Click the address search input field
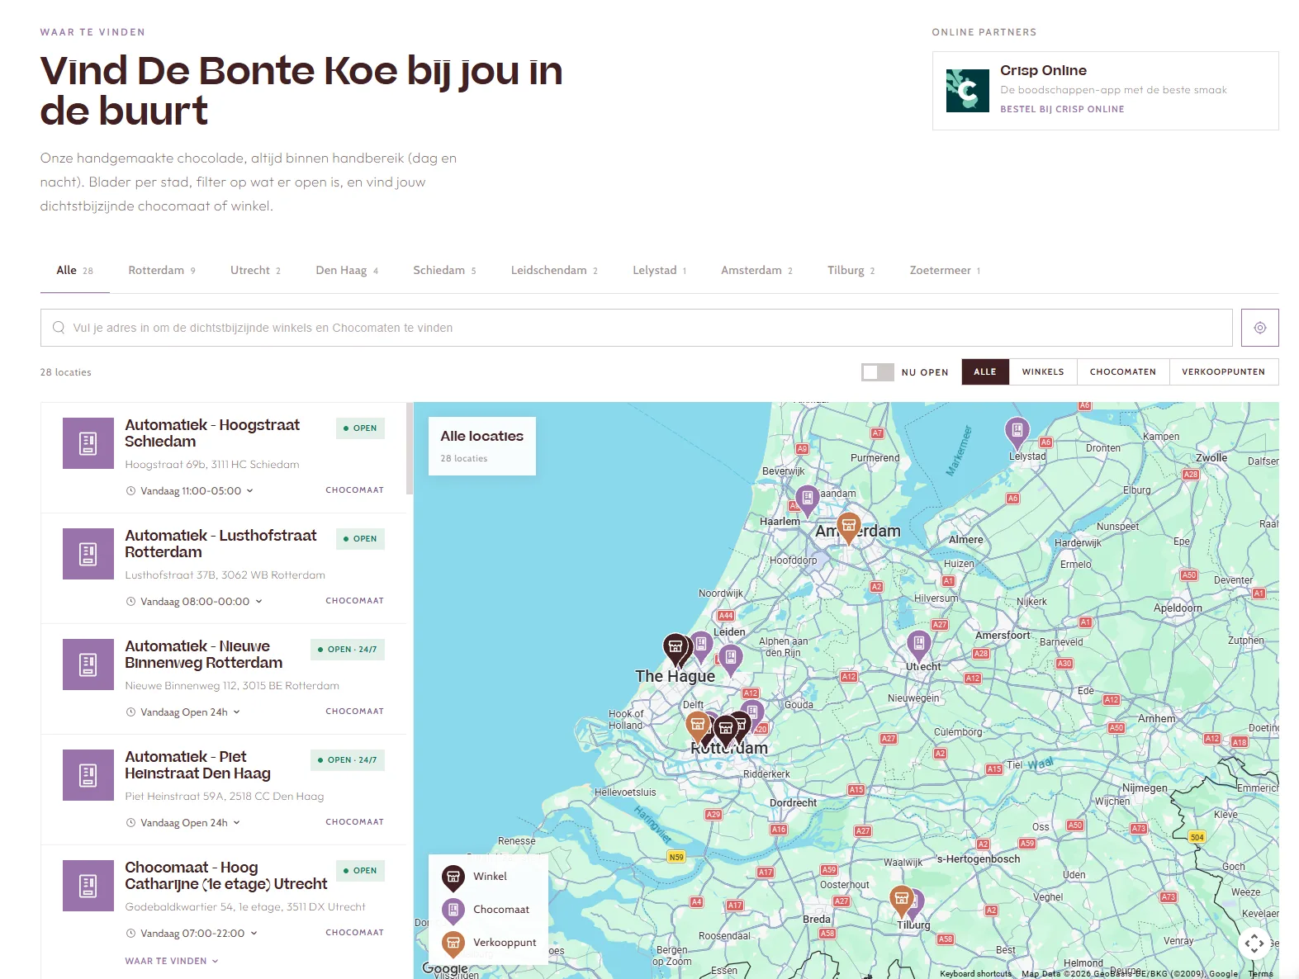Screen dimensions: 1299x979 pos(636,328)
